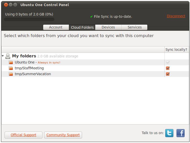
Task: Click the 'Always in sync!' text
Action: [x=49, y=62]
